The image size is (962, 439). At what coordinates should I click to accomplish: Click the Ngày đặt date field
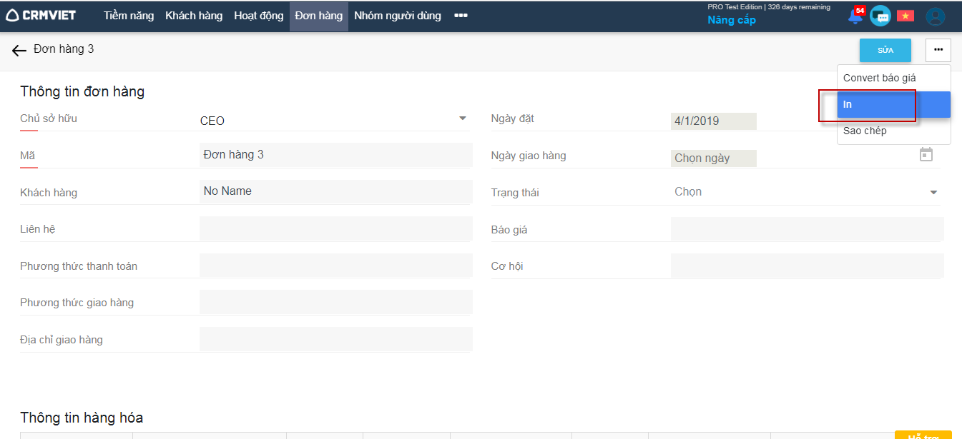click(x=713, y=121)
